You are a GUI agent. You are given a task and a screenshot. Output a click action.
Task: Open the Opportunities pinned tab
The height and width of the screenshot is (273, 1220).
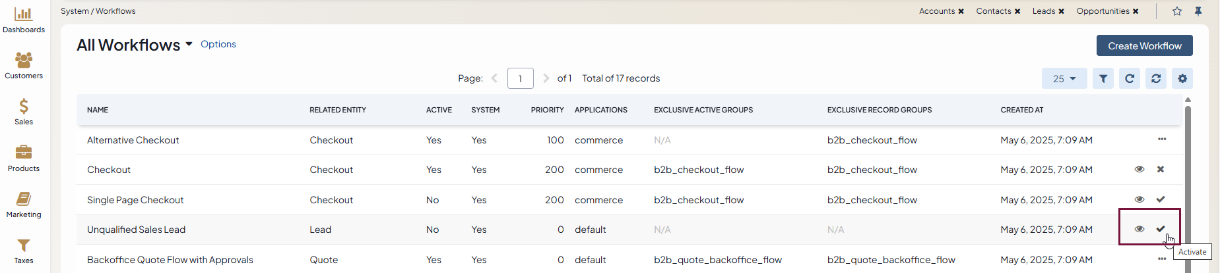(x=1103, y=11)
